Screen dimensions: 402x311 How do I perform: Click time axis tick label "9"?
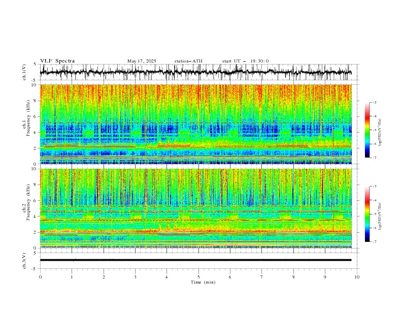point(325,277)
